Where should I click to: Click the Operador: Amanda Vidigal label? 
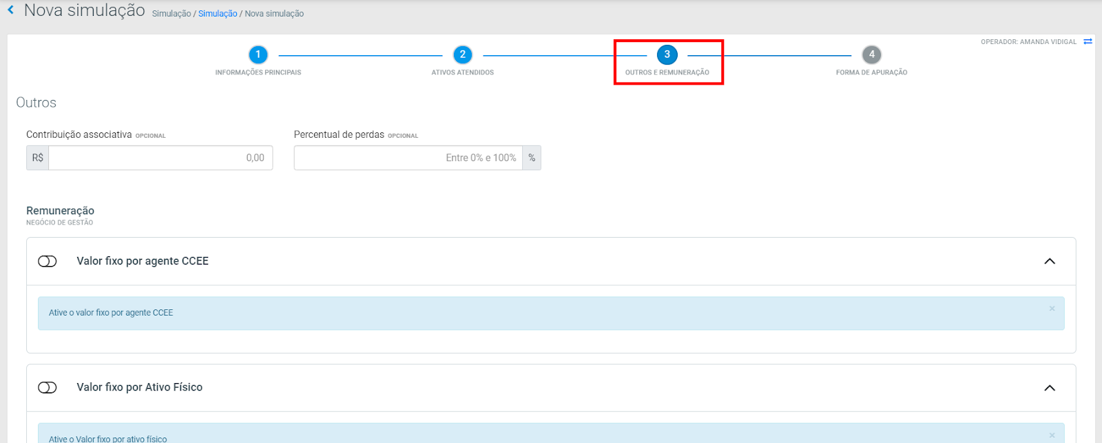tap(1028, 42)
